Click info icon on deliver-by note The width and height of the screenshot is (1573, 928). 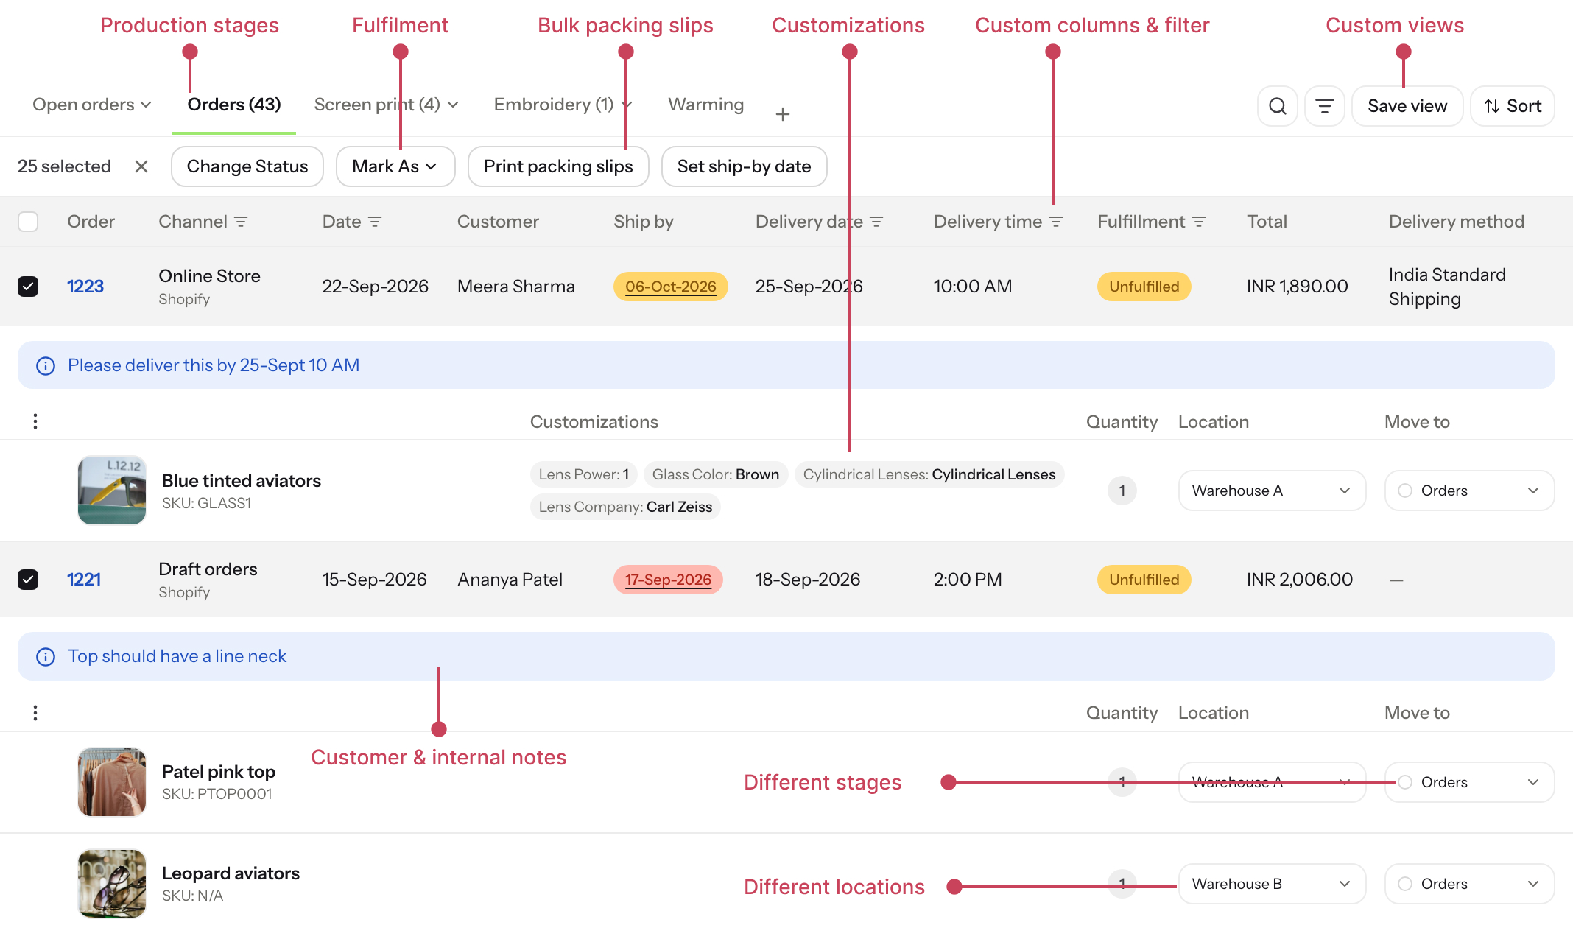46,366
